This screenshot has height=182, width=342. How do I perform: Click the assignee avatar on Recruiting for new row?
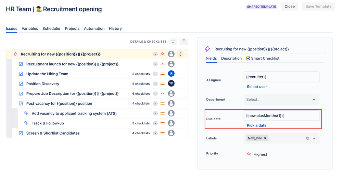171,54
